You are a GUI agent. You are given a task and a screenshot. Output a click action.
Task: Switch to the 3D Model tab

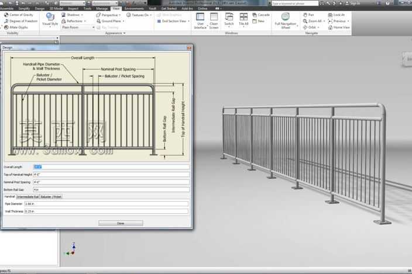[56, 9]
